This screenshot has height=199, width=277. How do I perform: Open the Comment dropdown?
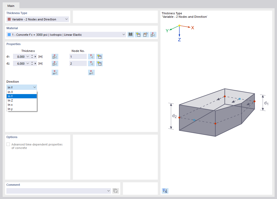click(109, 191)
